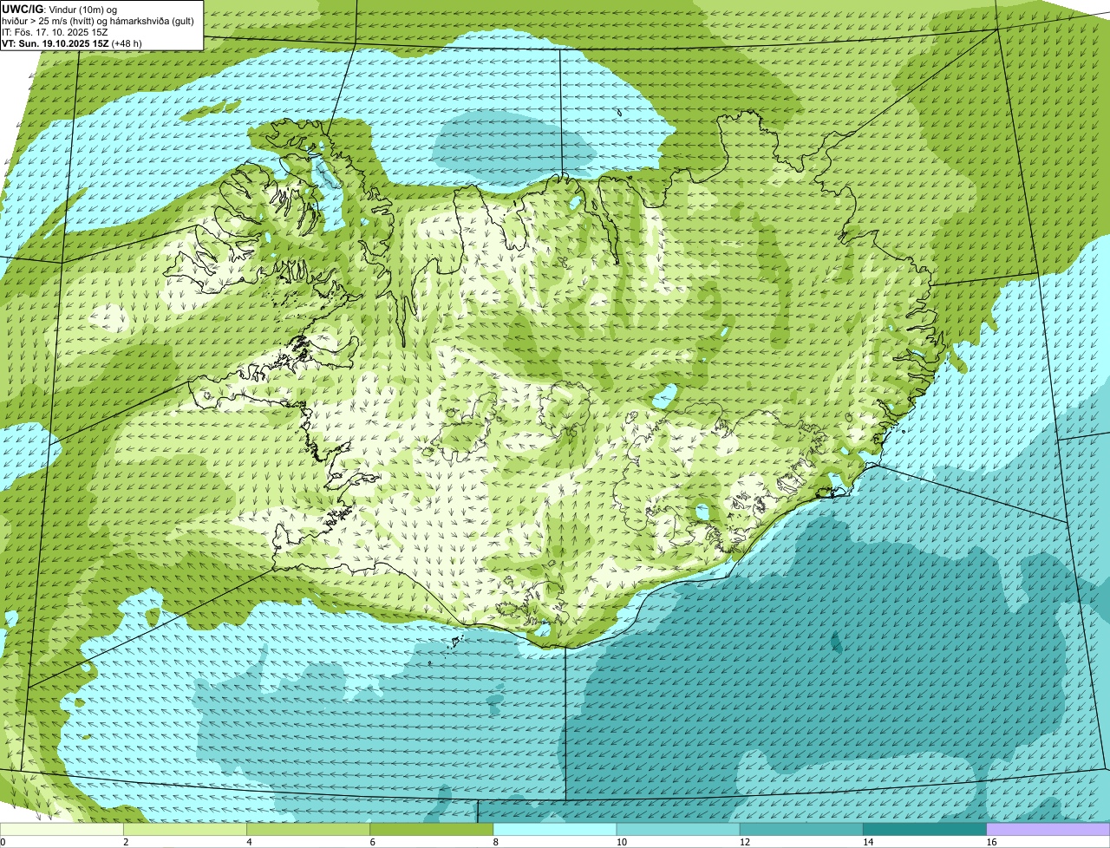Click the legend scale label '12'
This screenshot has height=848, width=1110.
(744, 842)
